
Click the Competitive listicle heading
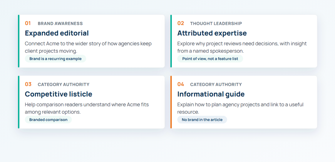[x=59, y=94]
